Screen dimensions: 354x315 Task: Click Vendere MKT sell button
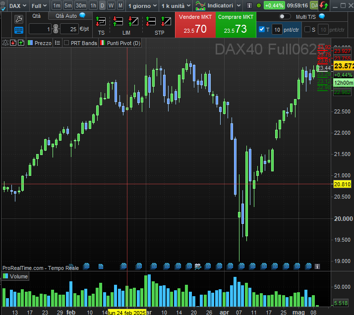click(195, 25)
